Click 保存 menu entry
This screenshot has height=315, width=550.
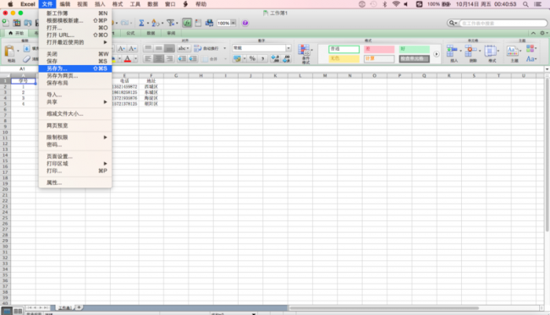75,61
